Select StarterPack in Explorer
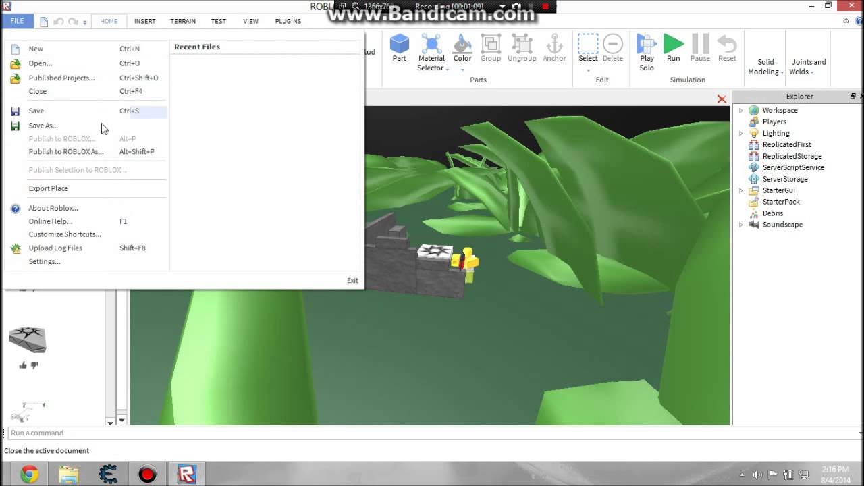The width and height of the screenshot is (864, 486). (781, 202)
